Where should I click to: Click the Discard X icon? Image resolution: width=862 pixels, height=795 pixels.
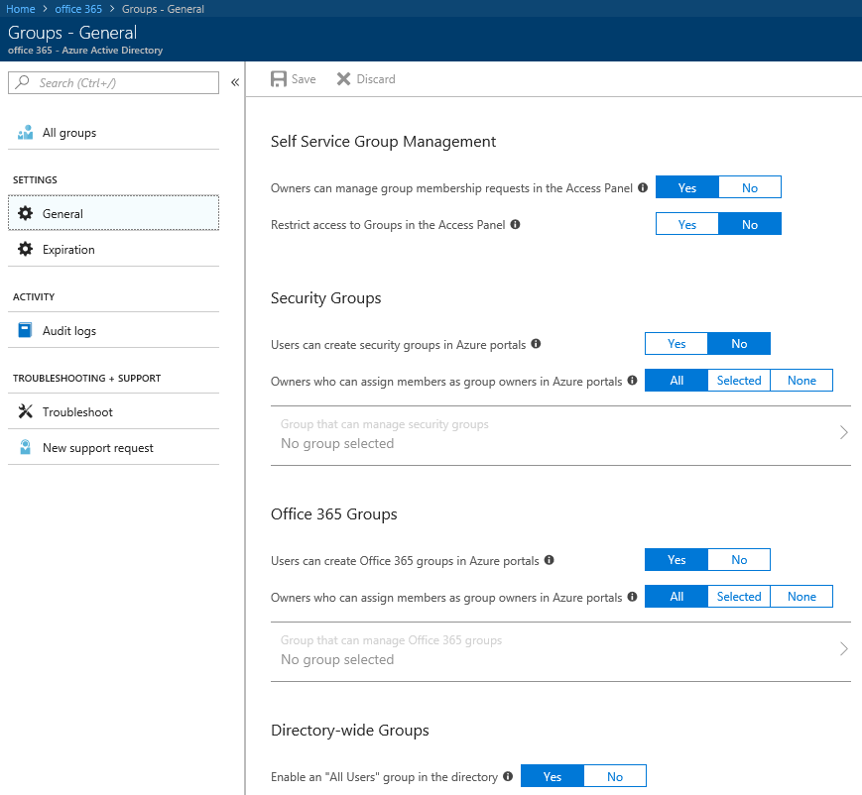tap(344, 79)
